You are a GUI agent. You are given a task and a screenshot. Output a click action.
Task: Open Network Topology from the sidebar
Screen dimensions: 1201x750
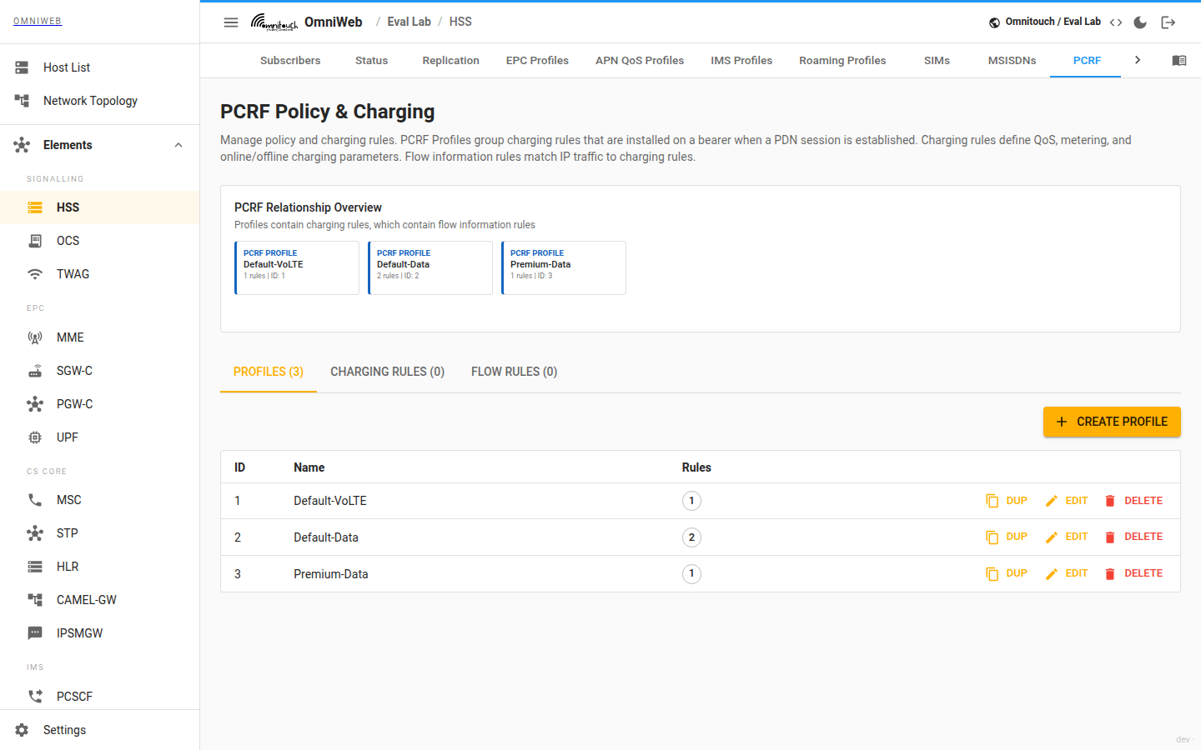pos(100,101)
